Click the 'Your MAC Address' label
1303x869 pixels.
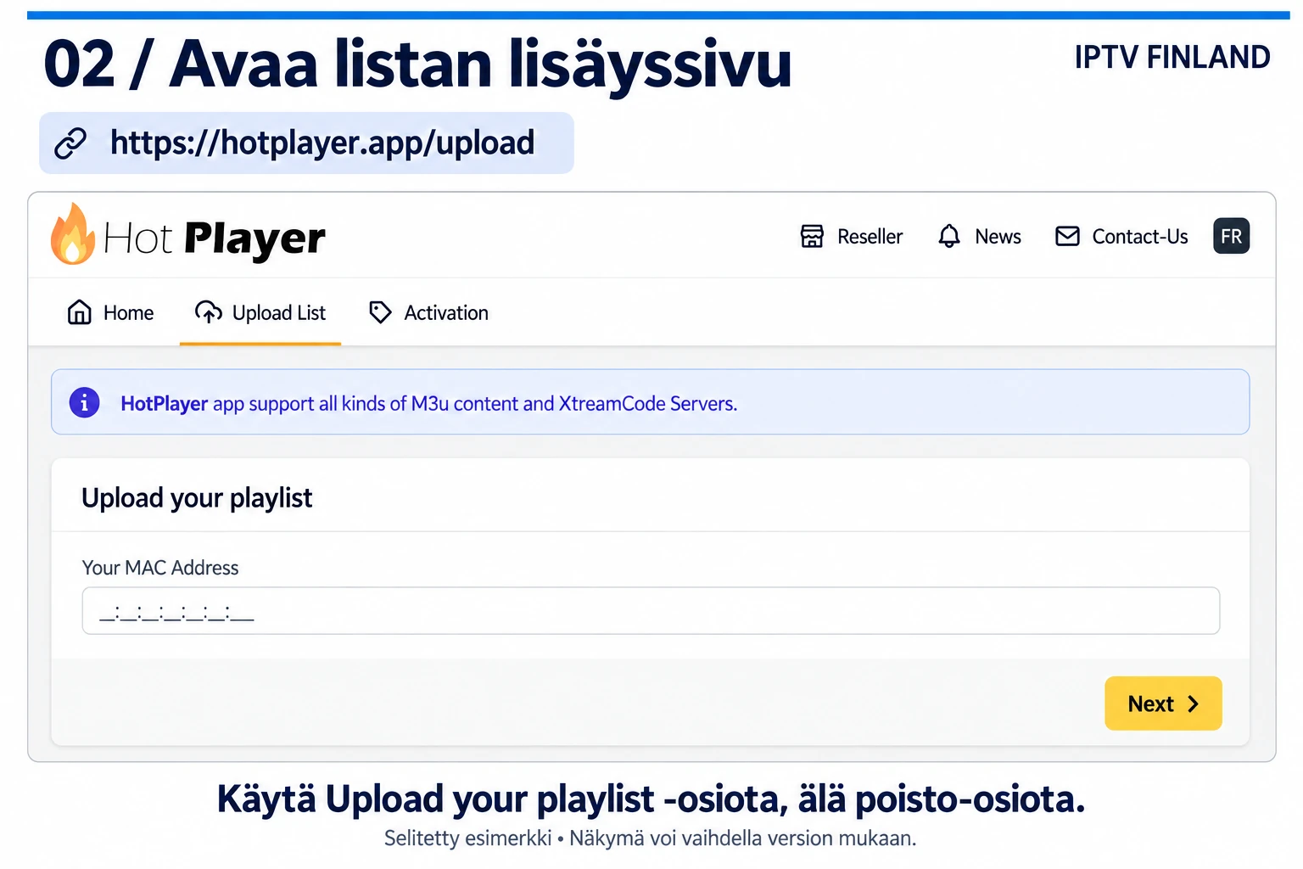pos(160,568)
